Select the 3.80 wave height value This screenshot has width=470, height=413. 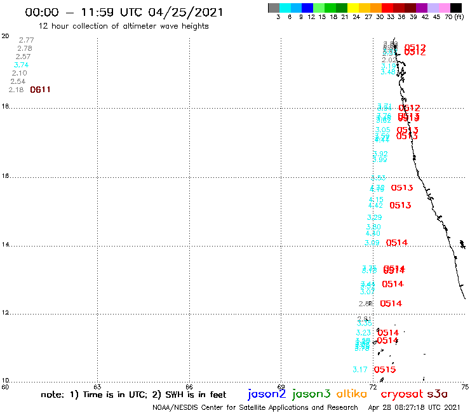[373, 227]
